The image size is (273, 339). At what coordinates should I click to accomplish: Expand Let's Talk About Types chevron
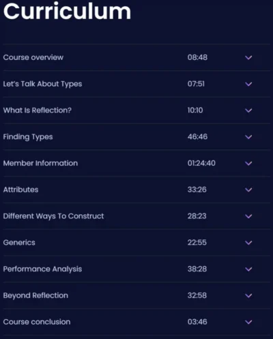coord(248,84)
